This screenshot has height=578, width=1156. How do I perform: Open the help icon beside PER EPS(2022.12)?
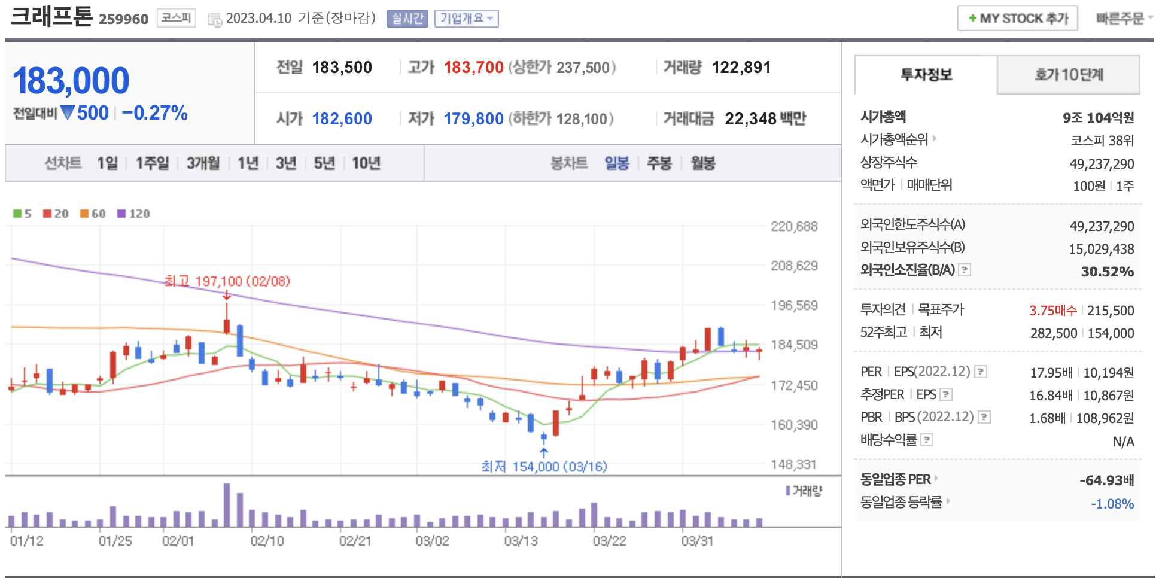(980, 372)
